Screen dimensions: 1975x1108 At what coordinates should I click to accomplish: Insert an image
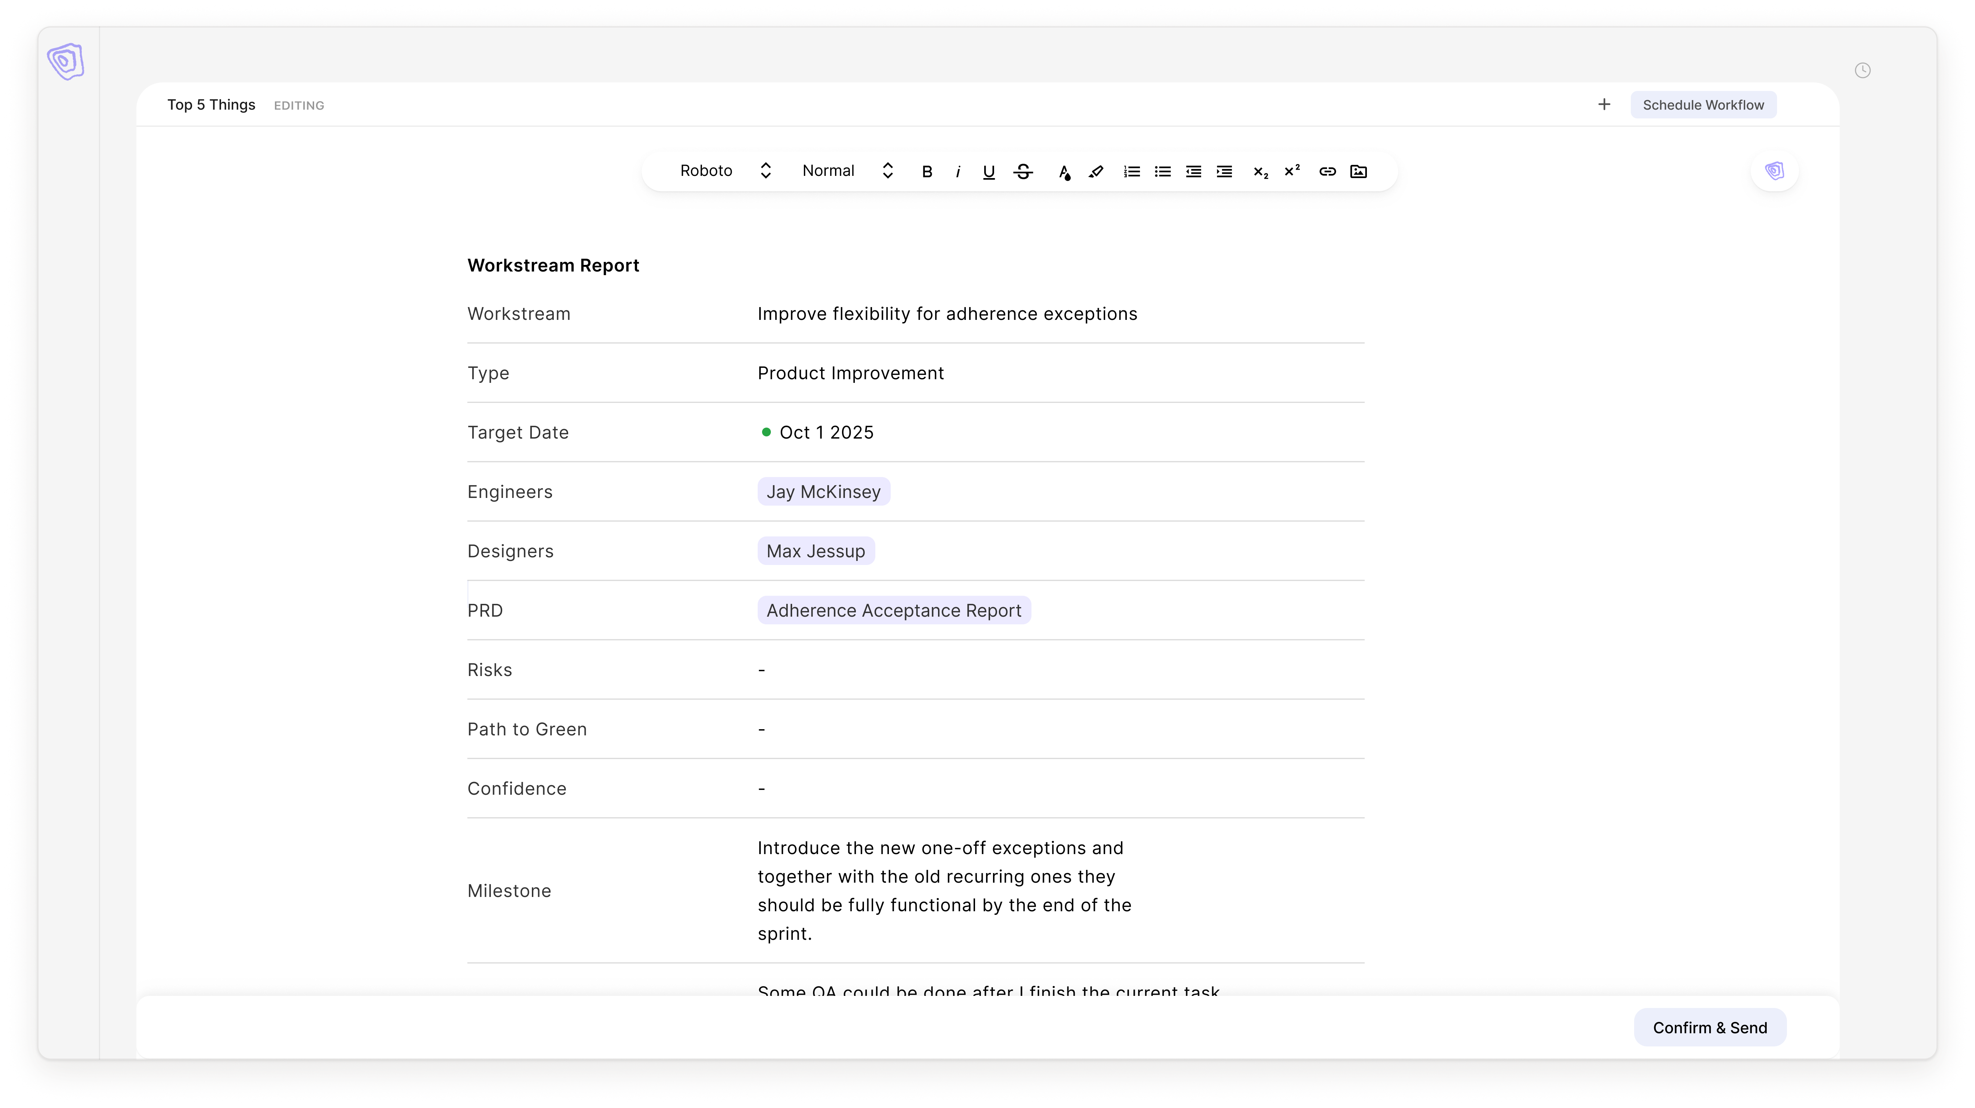coord(1358,171)
